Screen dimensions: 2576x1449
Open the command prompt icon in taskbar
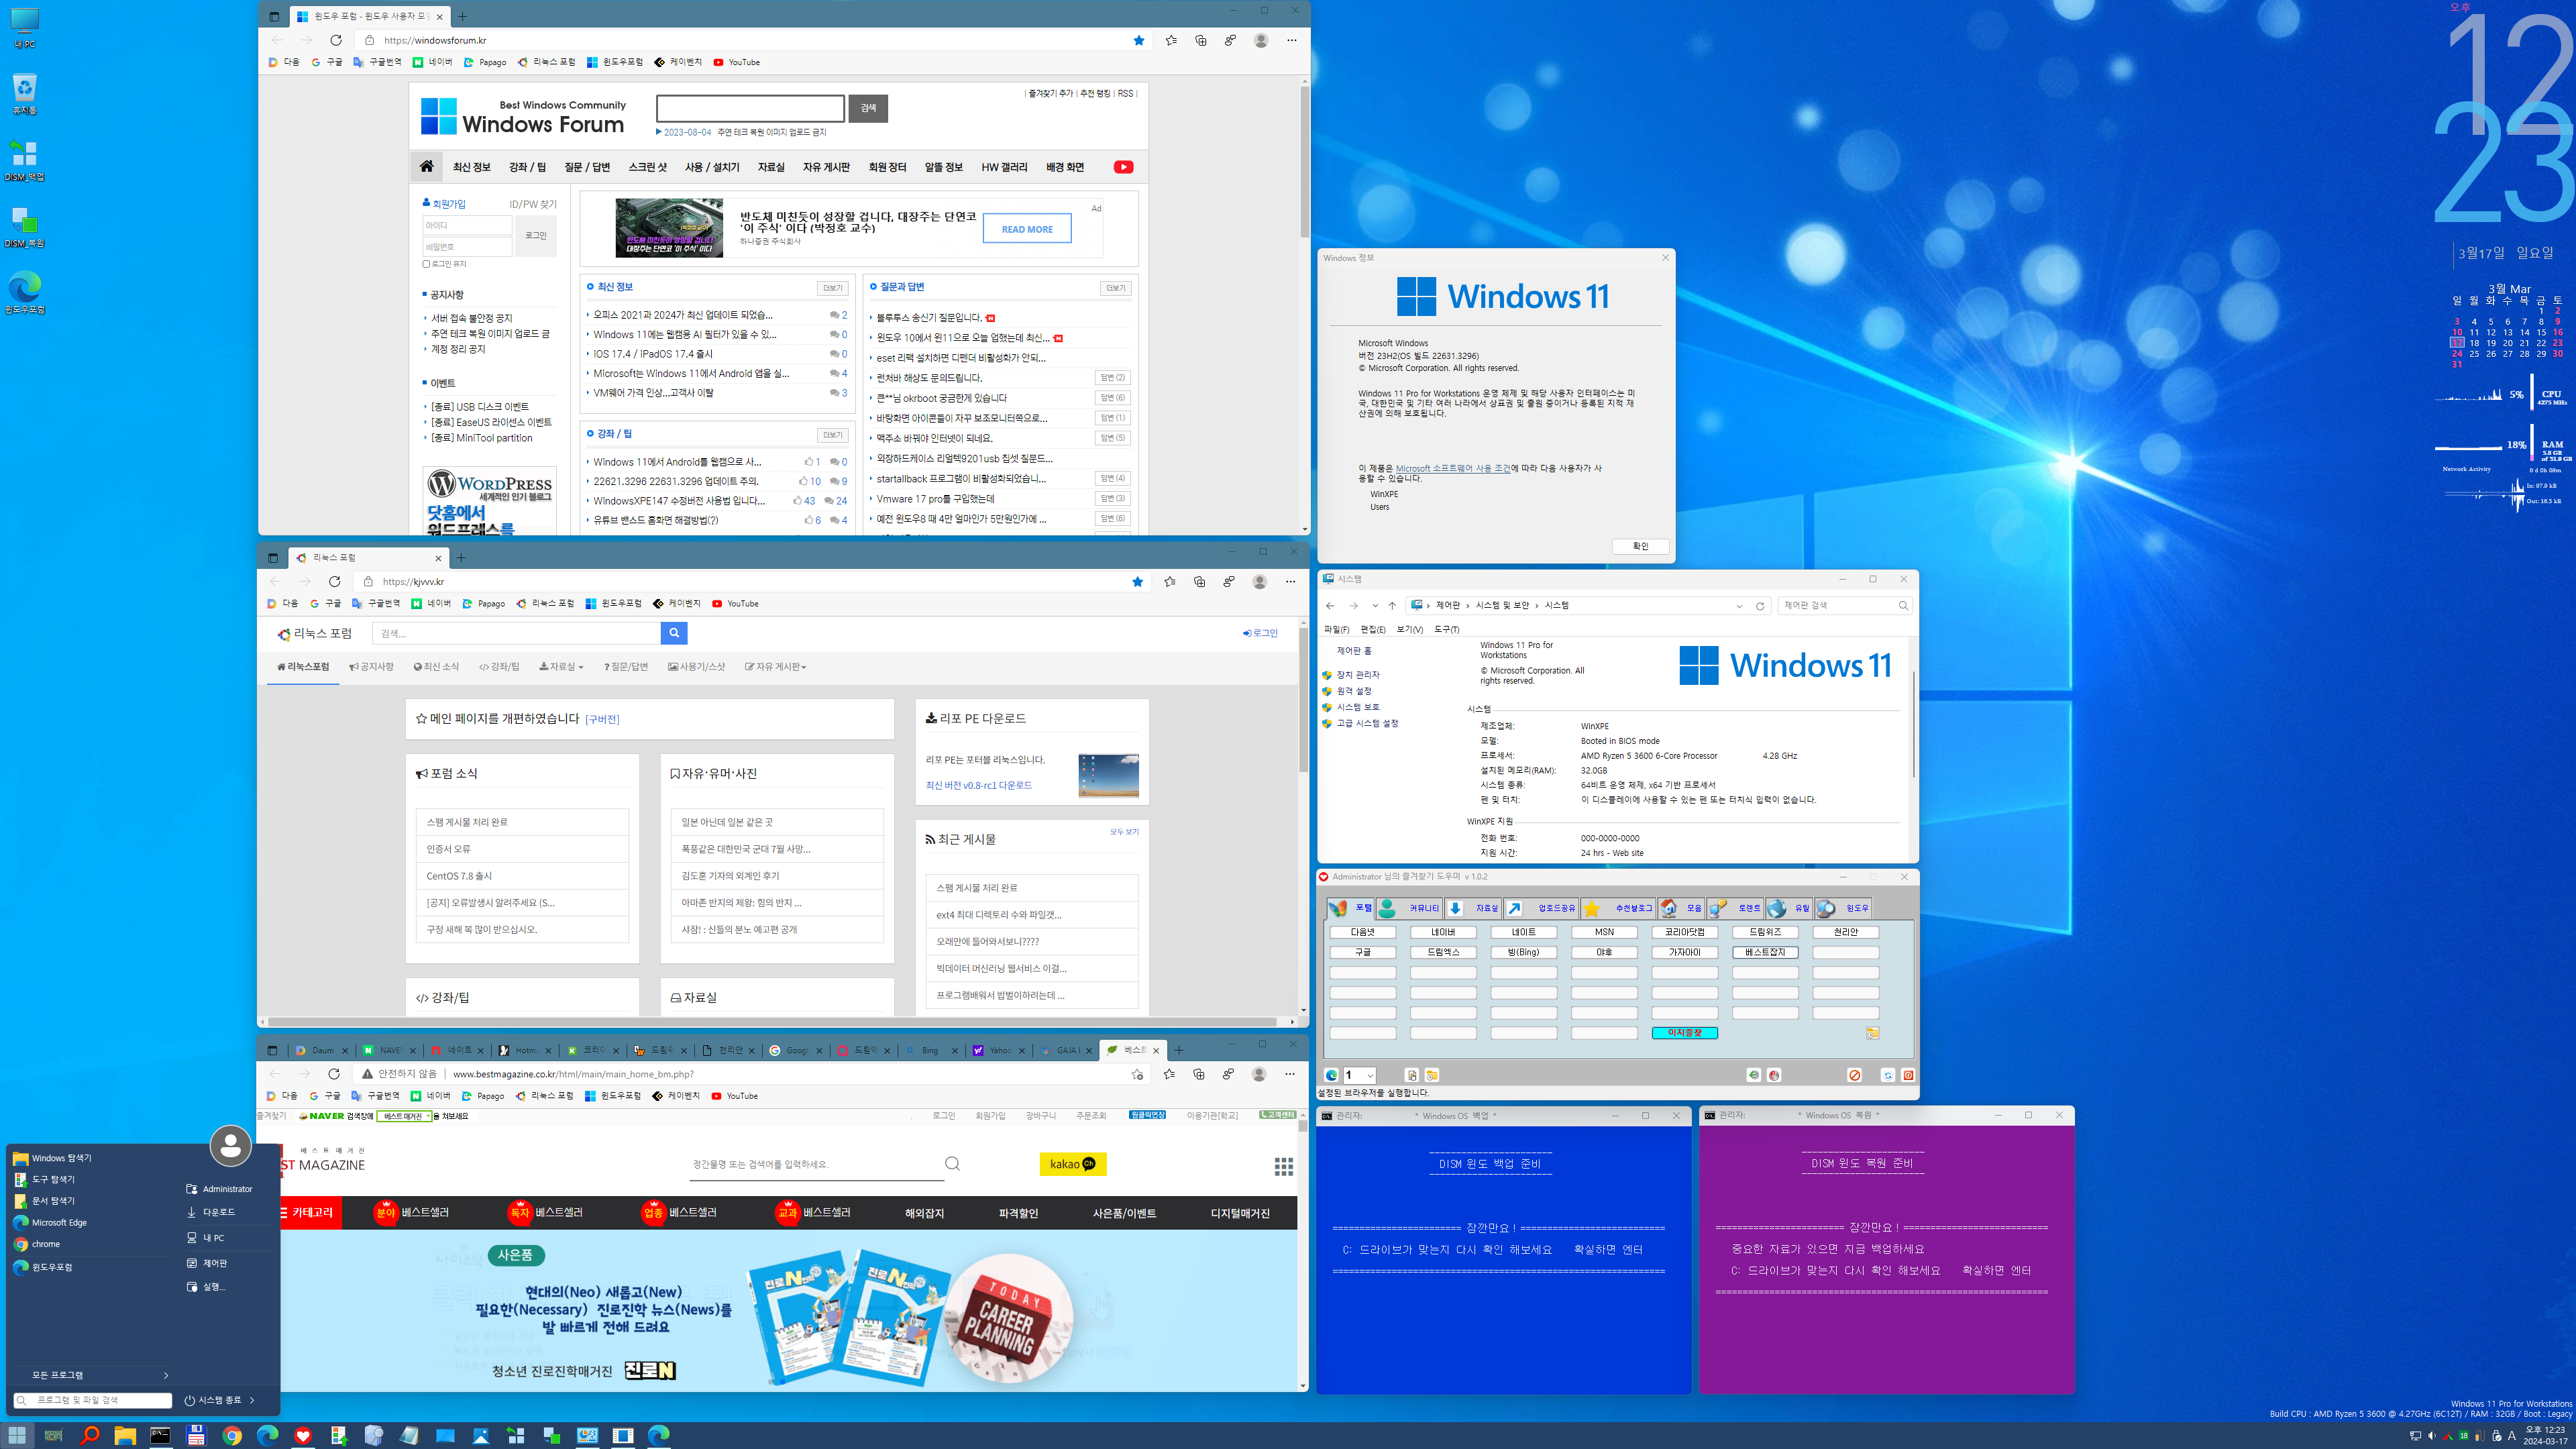pyautogui.click(x=160, y=1436)
